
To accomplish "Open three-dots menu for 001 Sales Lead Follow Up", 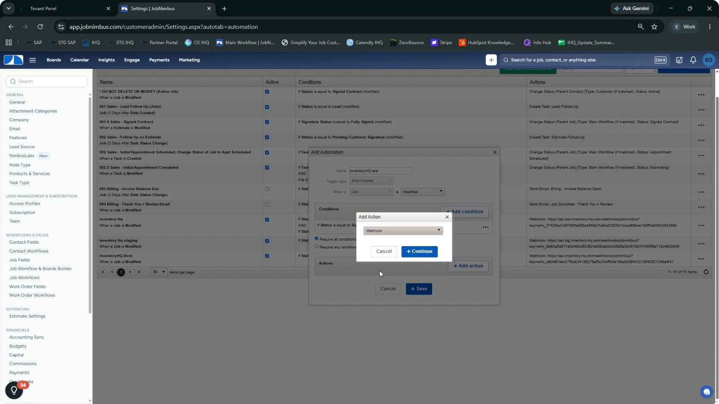I will 701,110.
